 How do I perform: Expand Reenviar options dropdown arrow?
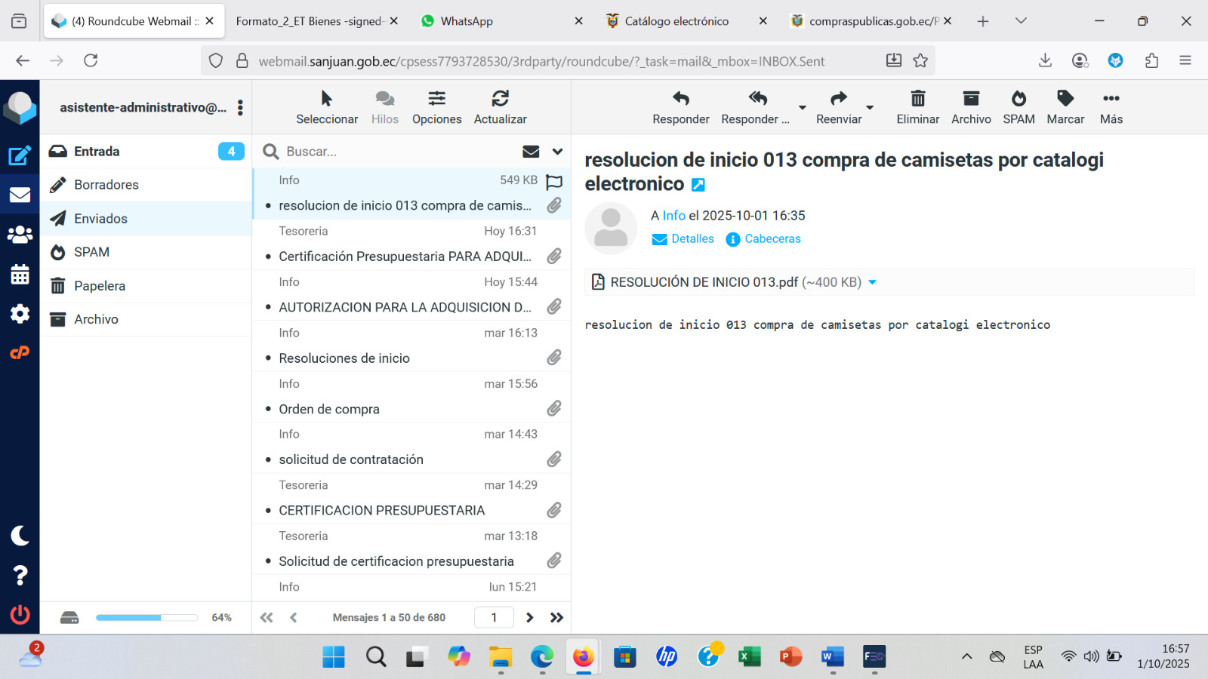(870, 108)
